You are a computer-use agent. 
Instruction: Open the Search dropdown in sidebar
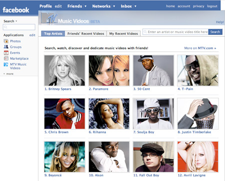click(10, 21)
